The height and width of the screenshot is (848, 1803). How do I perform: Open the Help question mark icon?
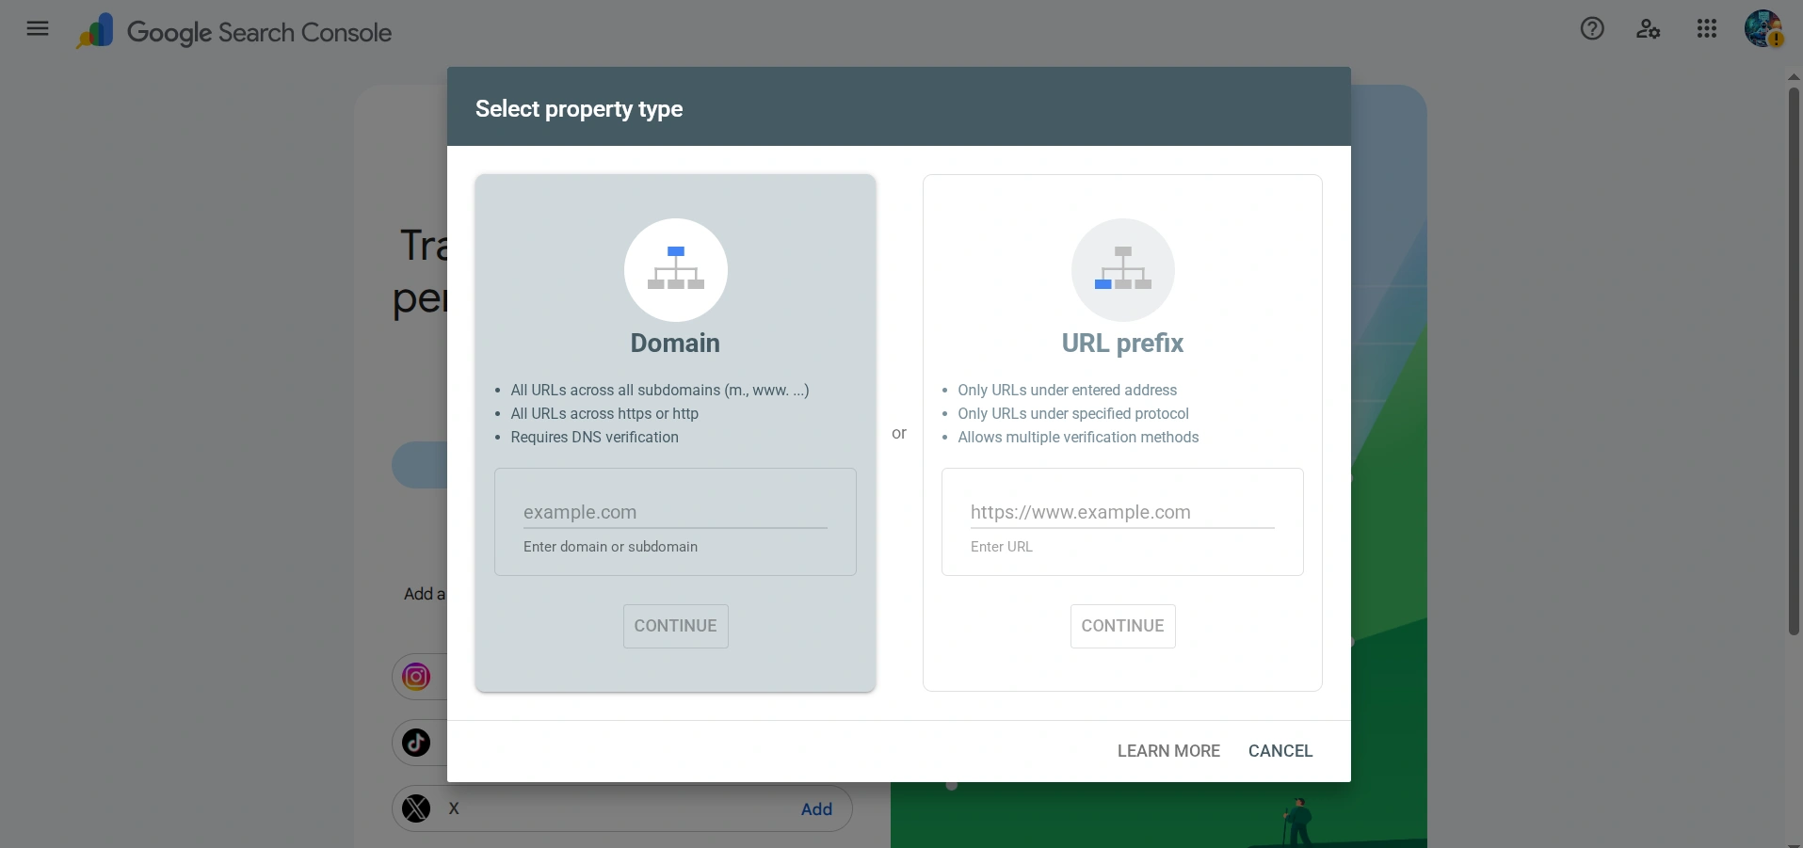tap(1592, 29)
